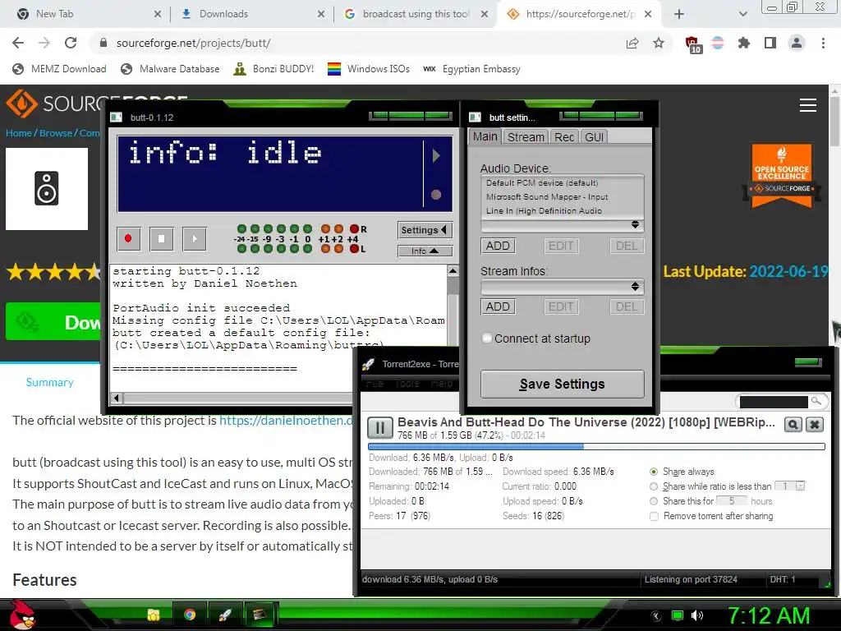Open the new tab plus button

[679, 15]
